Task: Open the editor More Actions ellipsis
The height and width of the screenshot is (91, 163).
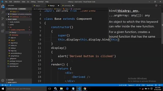Action: pyautogui.click(x=160, y=6)
